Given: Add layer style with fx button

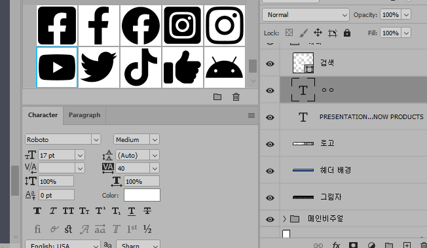Looking at the screenshot, I should point(336,245).
